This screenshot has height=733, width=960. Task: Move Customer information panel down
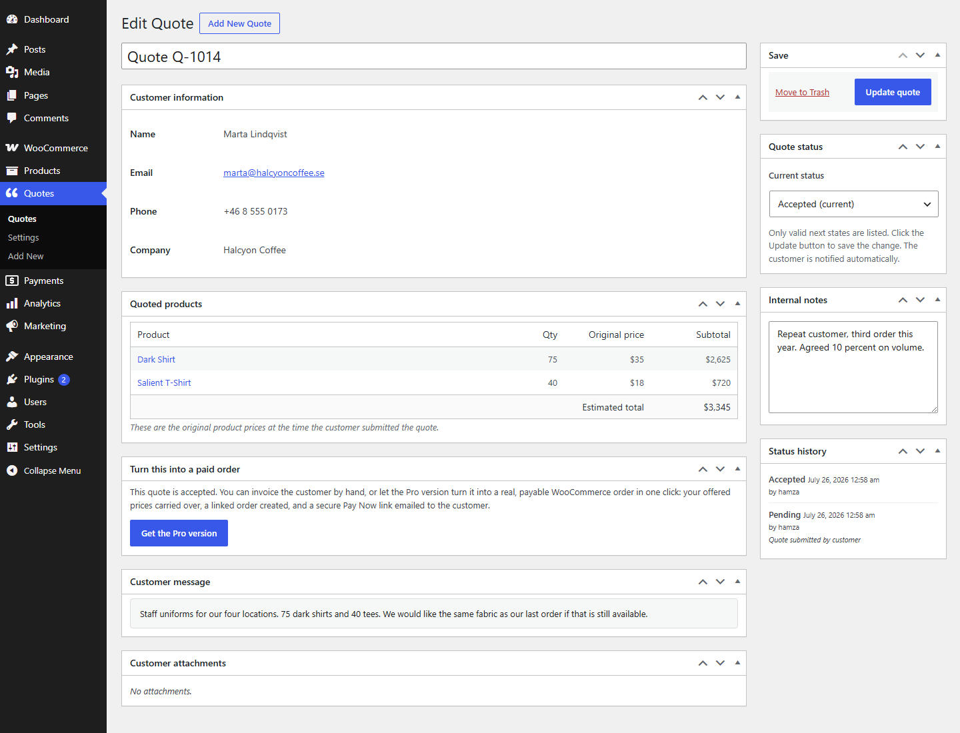pos(720,97)
